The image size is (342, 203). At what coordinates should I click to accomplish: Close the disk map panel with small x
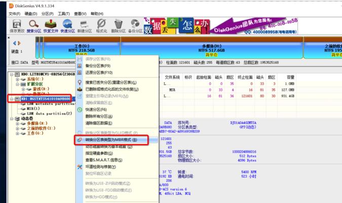point(9,38)
